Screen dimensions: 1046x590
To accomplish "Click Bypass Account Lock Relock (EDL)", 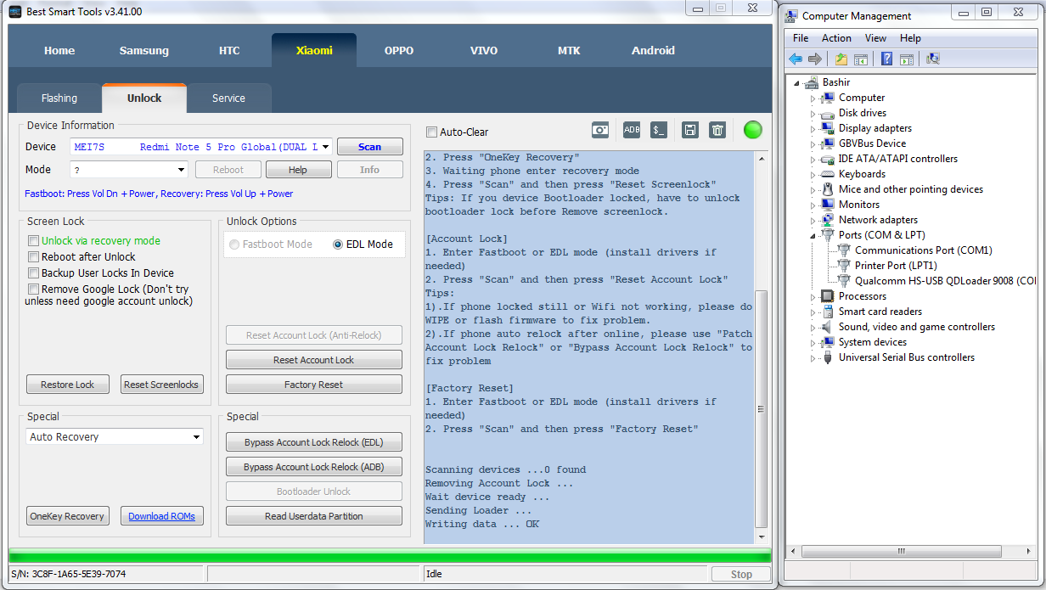I will click(x=314, y=442).
